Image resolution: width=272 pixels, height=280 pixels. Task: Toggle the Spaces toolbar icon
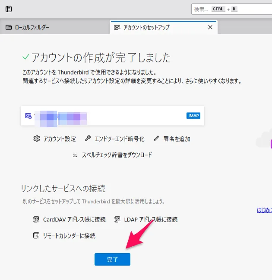9,9
